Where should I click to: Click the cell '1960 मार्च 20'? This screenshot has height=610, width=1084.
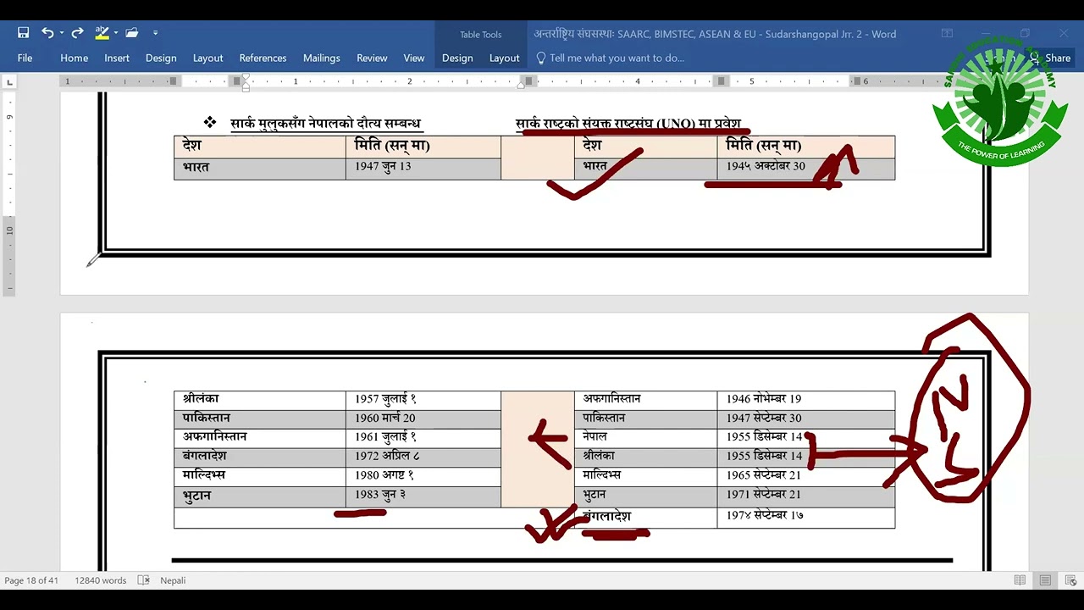(x=423, y=419)
